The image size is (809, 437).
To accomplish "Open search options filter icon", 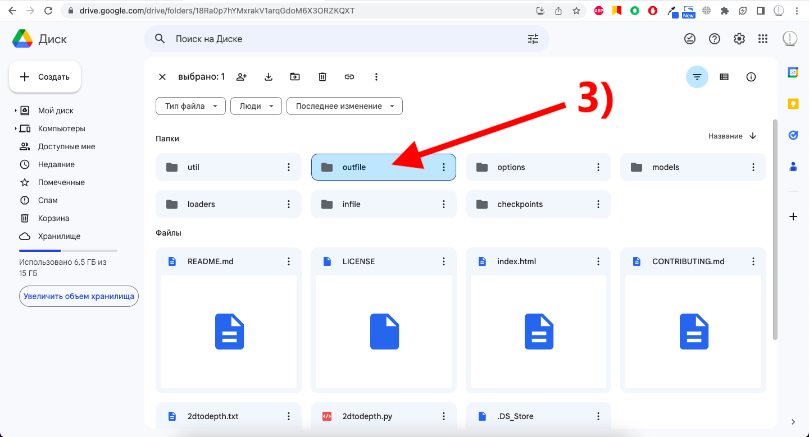I will pyautogui.click(x=533, y=39).
